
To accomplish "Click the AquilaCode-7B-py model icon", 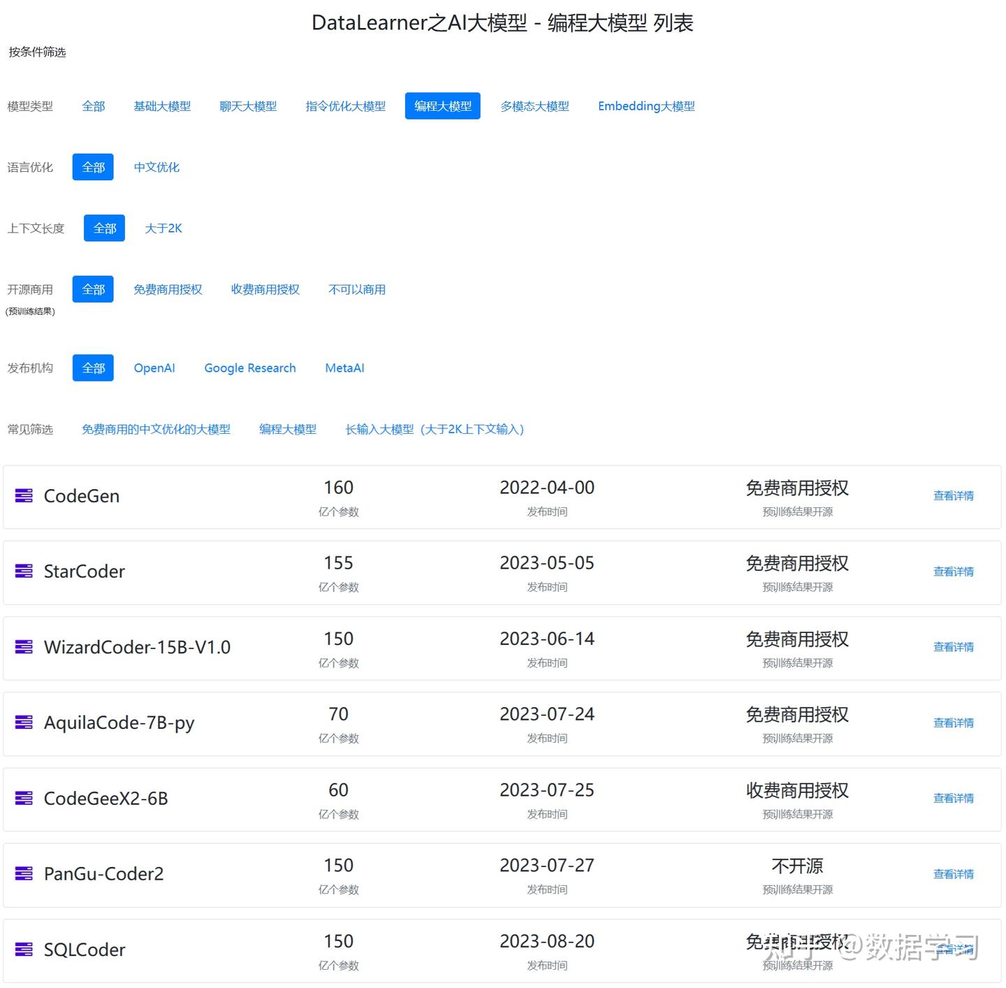I will point(23,722).
